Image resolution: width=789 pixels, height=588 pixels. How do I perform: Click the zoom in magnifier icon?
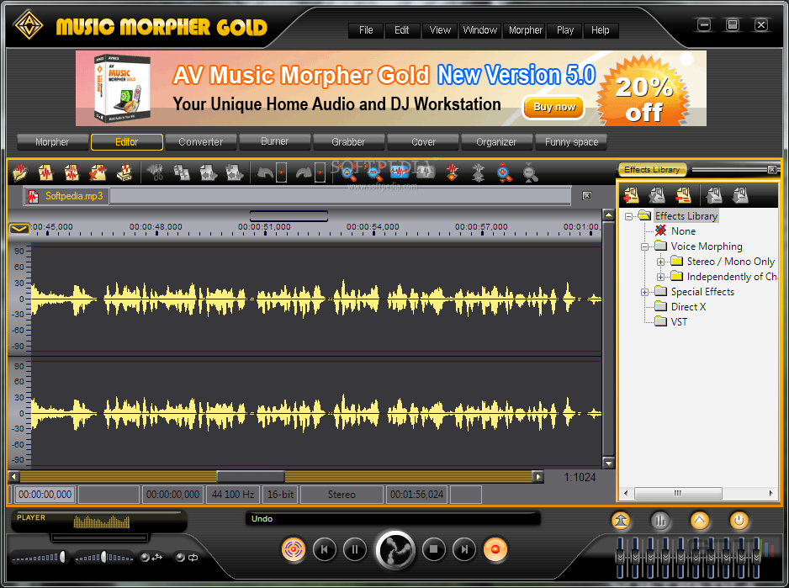(348, 172)
